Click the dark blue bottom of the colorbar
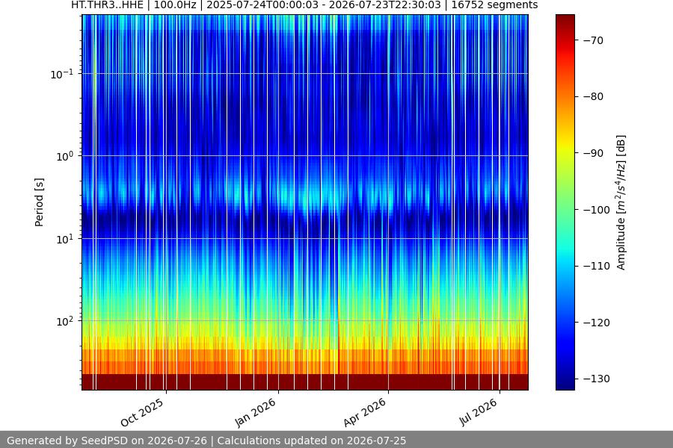673x448 pixels. pyautogui.click(x=565, y=384)
